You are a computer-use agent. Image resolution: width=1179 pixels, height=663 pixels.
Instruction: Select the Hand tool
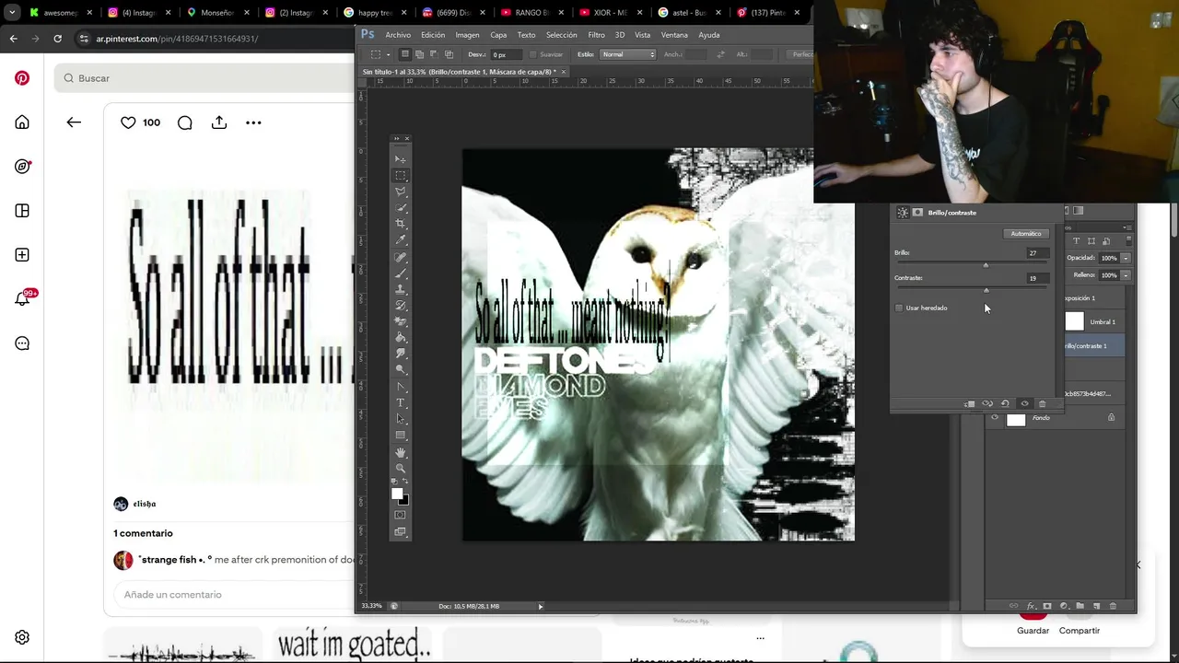[x=400, y=452]
